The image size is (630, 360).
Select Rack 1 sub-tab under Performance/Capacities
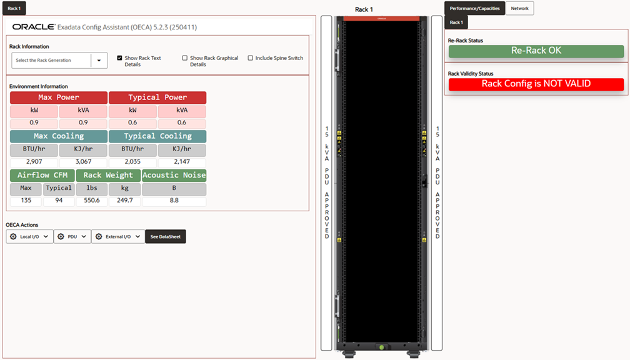pos(456,22)
